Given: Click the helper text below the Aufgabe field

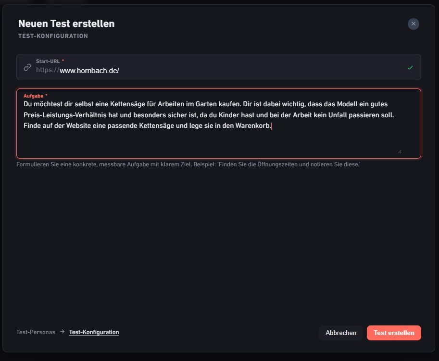Looking at the screenshot, I should click(x=188, y=164).
